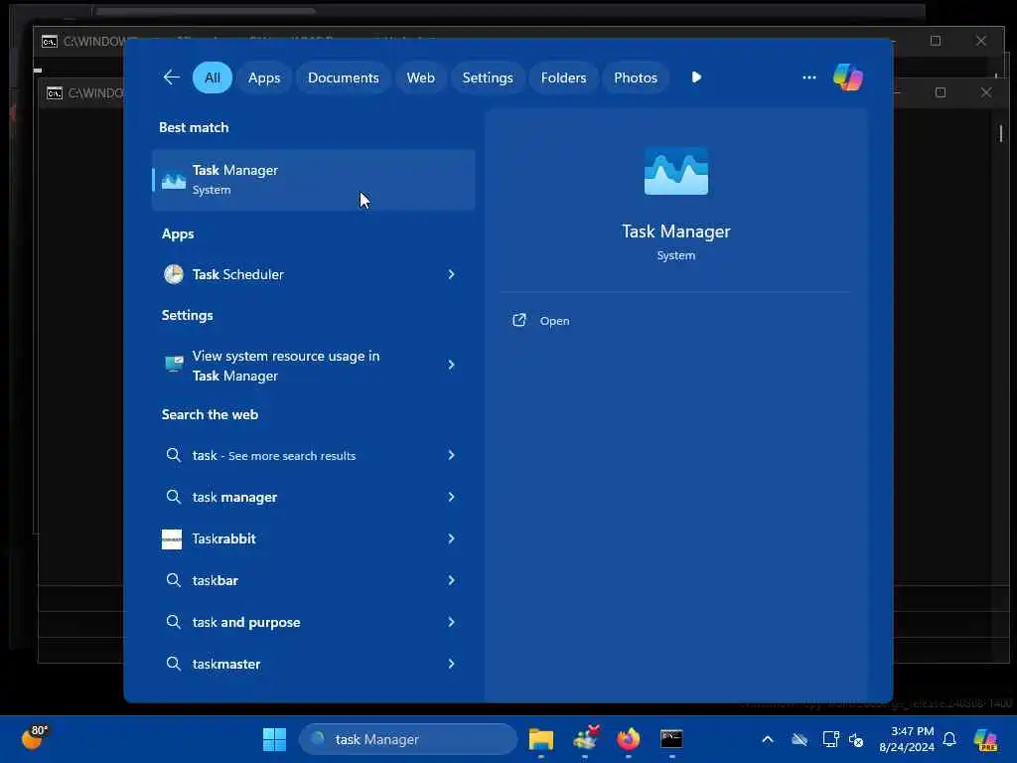The image size is (1017, 763).
Task: Expand chevron for 'taskbar' suggestion
Action: coord(451,580)
